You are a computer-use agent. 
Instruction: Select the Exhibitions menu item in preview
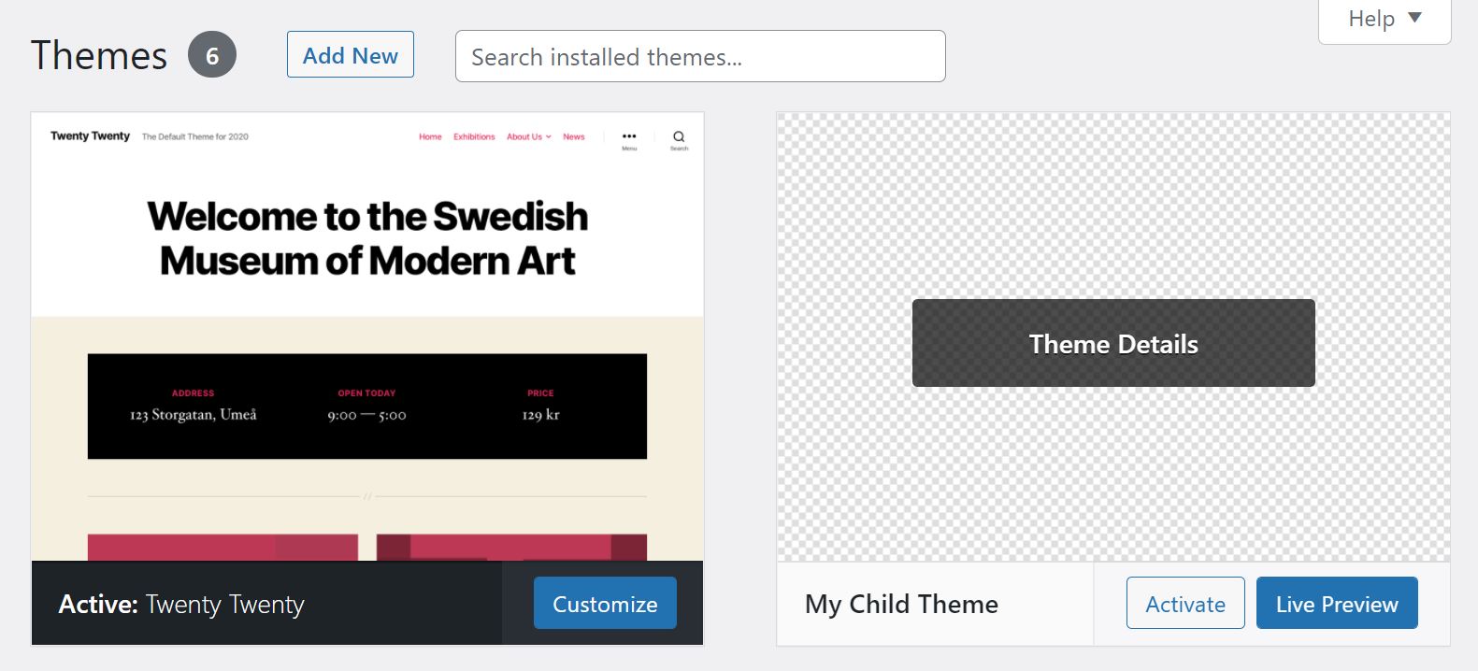pos(474,136)
